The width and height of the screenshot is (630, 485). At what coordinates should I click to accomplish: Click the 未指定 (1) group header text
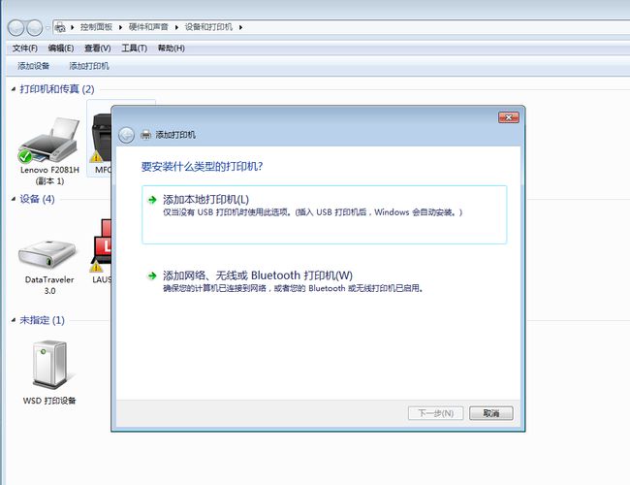pyautogui.click(x=42, y=320)
